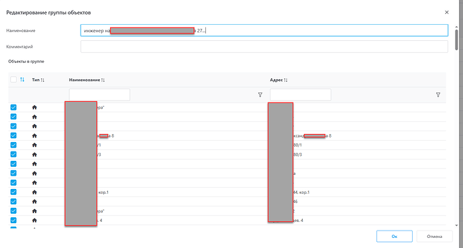Click the filter icon in Наименование column
Screen dimensions: 463x248
tap(260, 95)
